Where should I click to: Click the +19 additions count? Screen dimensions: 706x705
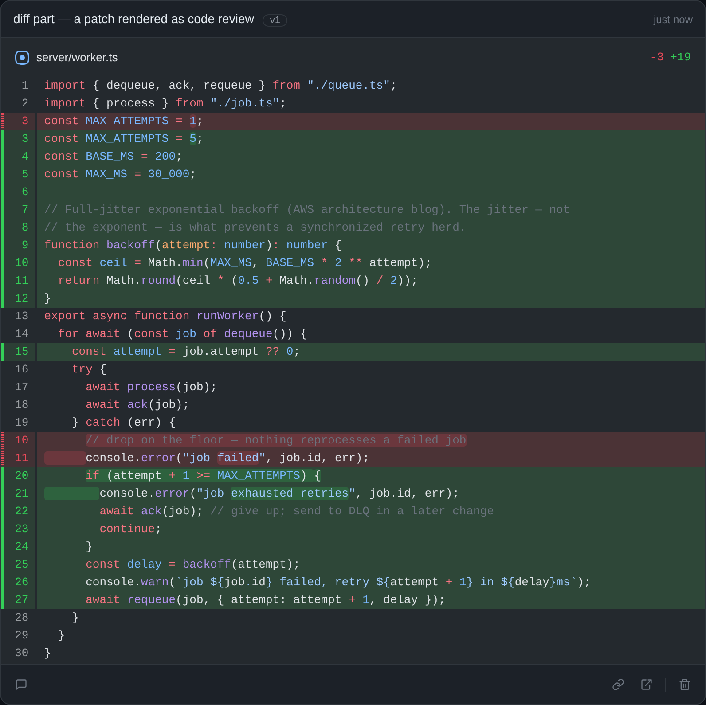tap(680, 57)
